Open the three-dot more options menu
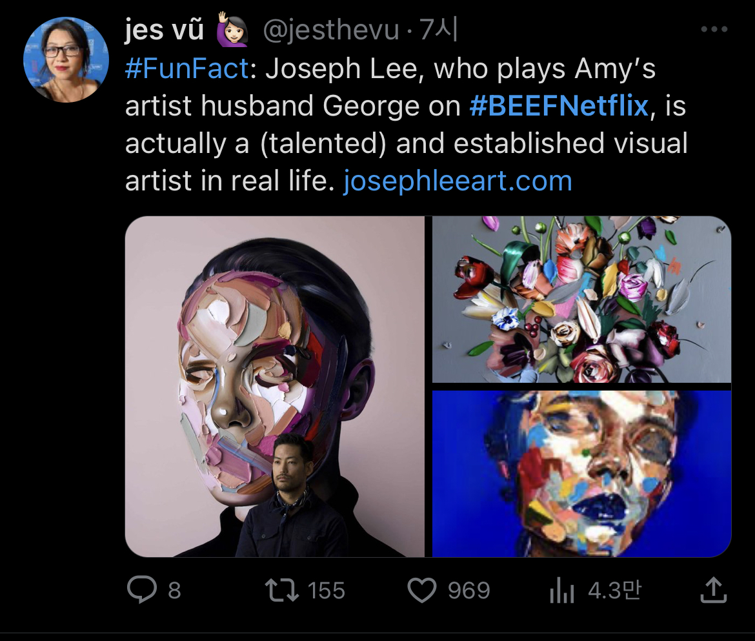 coord(714,30)
